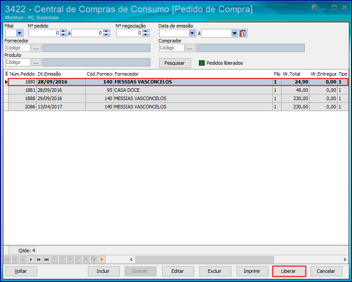This screenshot has height=282, width=352.
Task: Sort by Núm.Pedido column header
Action: coord(22,74)
